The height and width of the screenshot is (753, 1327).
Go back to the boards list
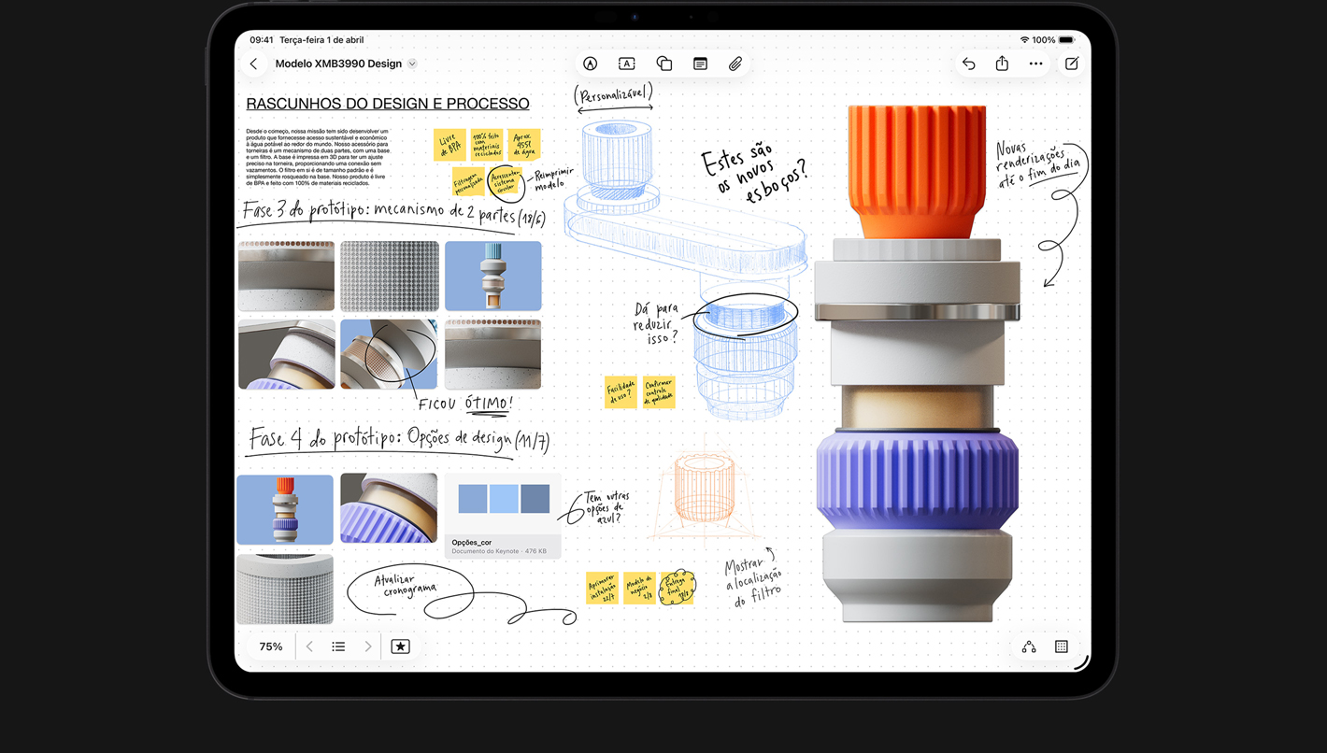pos(253,64)
